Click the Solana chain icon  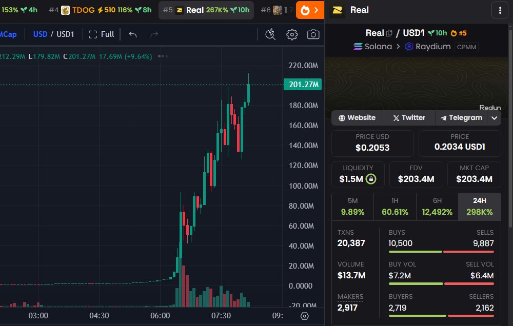pyautogui.click(x=358, y=47)
